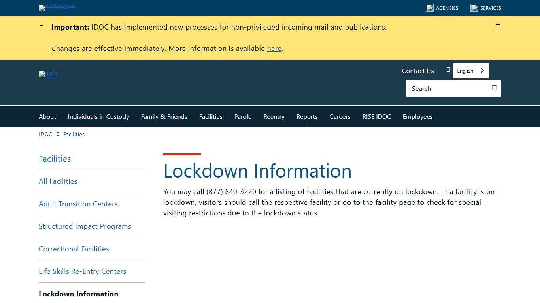Viewport: 540px width, 303px height.
Task: Open Contact Us
Action: point(417,71)
